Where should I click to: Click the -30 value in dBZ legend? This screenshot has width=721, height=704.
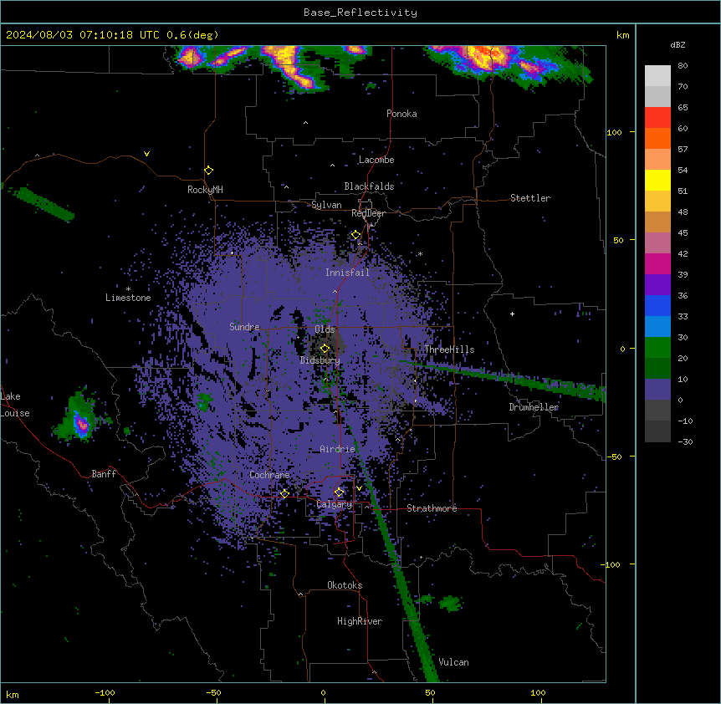coord(685,441)
